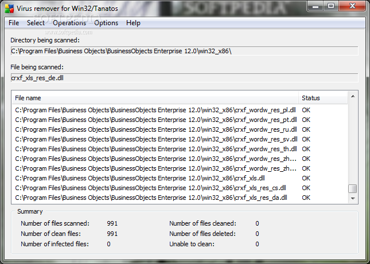Click the Status column header
370x264 pixels.
[x=323, y=98]
